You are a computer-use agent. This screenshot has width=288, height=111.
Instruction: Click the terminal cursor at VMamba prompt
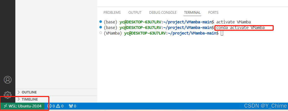[222, 33]
